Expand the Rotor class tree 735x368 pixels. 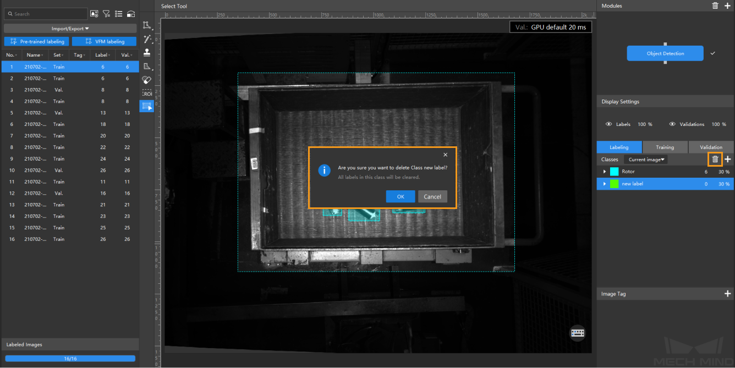[605, 172]
